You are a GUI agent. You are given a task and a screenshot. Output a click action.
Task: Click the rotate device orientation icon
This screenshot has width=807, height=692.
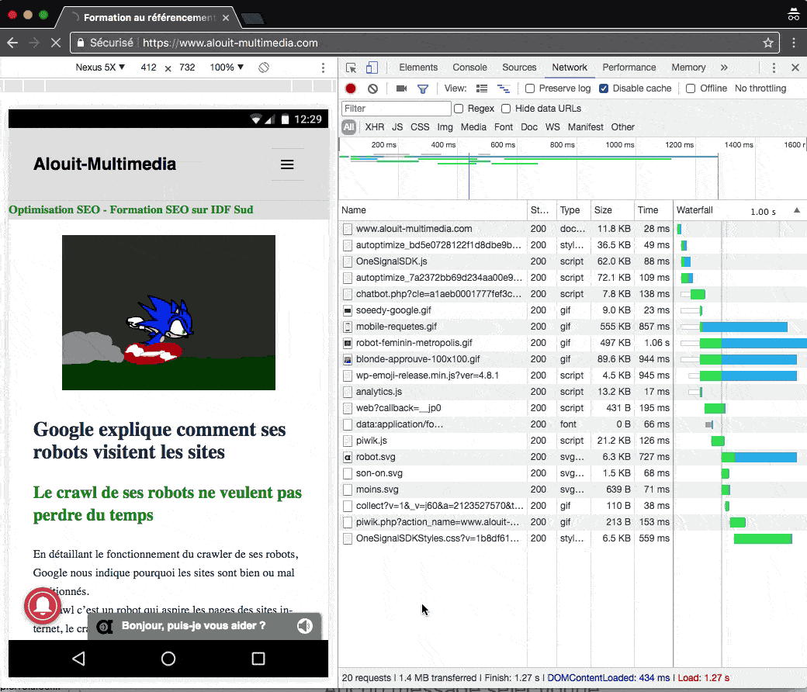[264, 67]
